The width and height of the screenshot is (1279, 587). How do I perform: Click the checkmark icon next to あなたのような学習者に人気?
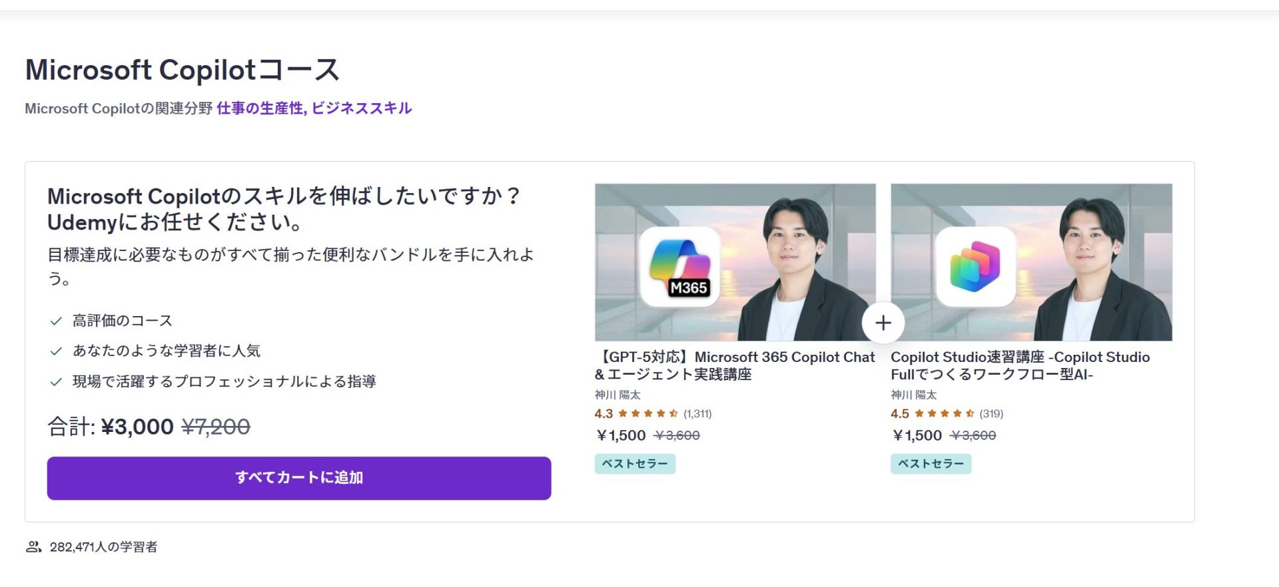(56, 351)
